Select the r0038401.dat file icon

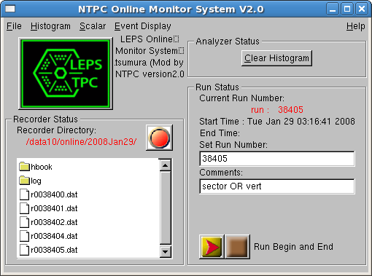click(x=24, y=208)
